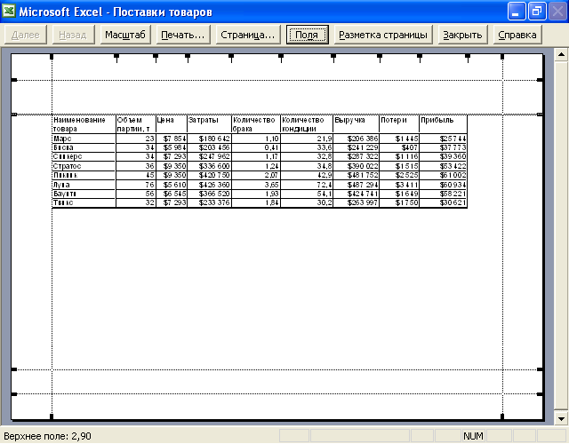Click the Прибыль header cell
This screenshot has height=444, width=569.
coord(443,124)
